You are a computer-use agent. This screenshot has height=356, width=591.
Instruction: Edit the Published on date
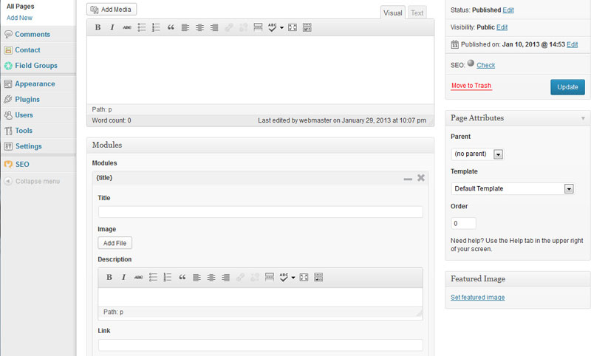572,44
